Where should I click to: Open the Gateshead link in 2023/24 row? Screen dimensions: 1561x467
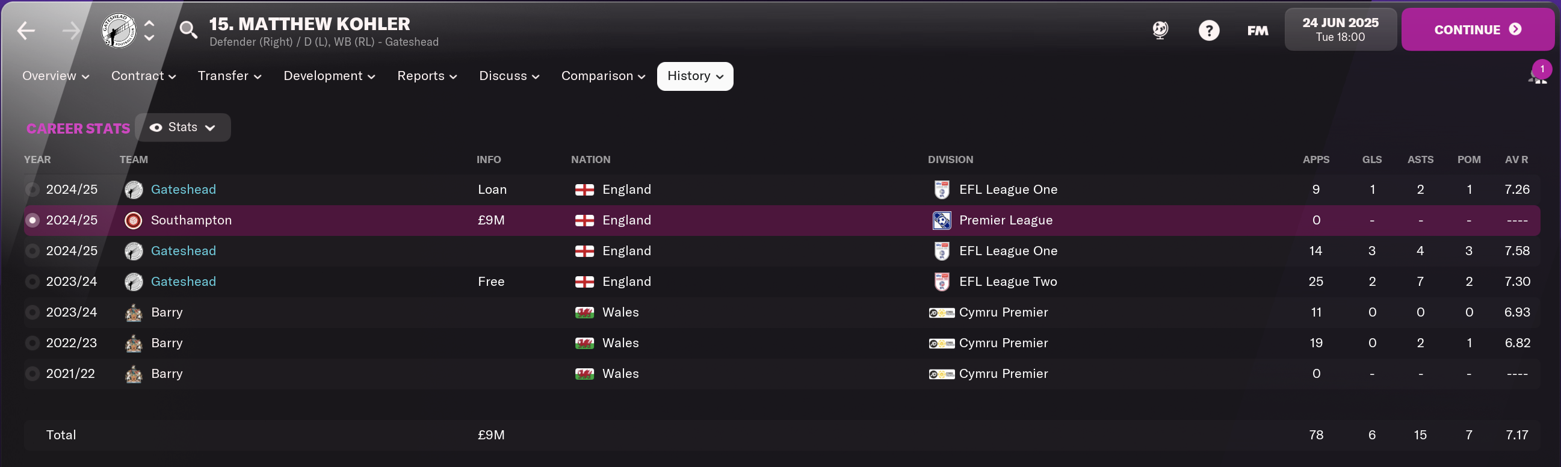coord(183,282)
